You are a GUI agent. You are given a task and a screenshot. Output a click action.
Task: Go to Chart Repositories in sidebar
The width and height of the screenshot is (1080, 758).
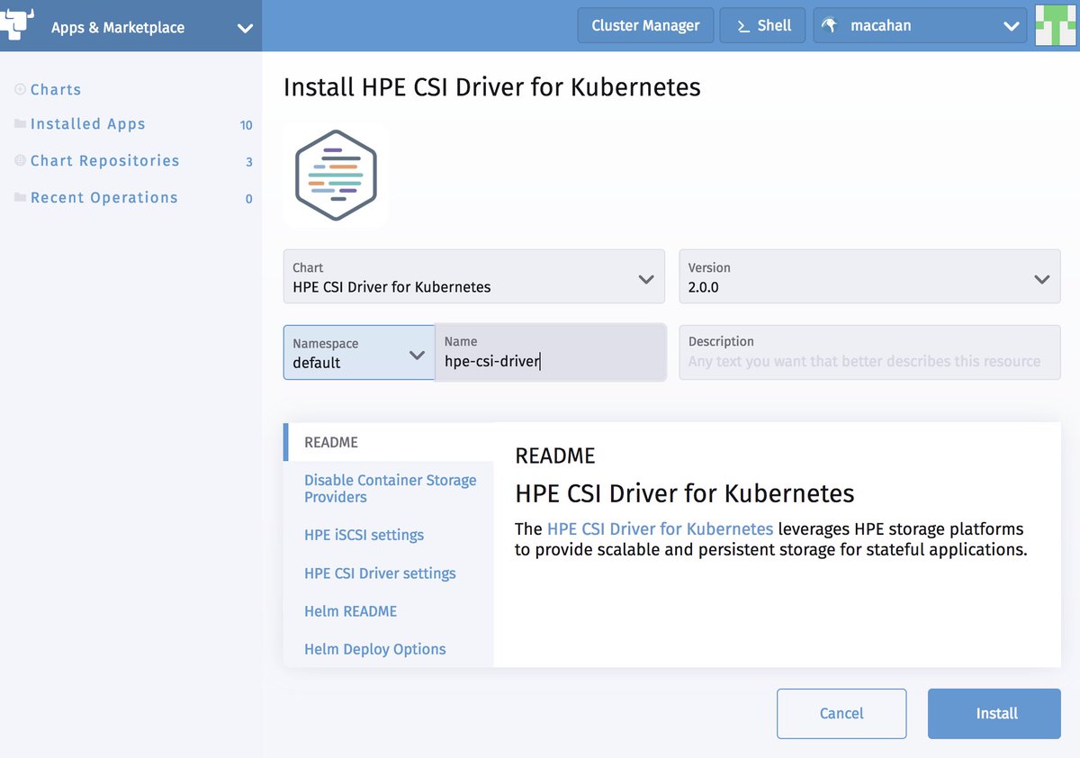click(x=105, y=160)
